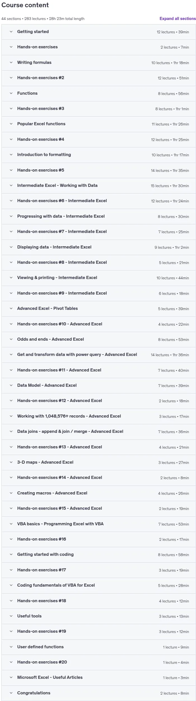Screen dimensions: 196x701
Task: Expand all sections link
Action: coord(178,19)
